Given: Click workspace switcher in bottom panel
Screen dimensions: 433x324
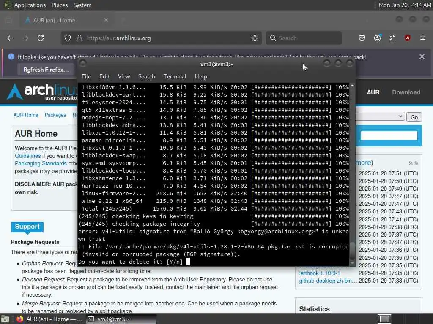Looking at the screenshot, I should pyautogui.click(x=384, y=319).
